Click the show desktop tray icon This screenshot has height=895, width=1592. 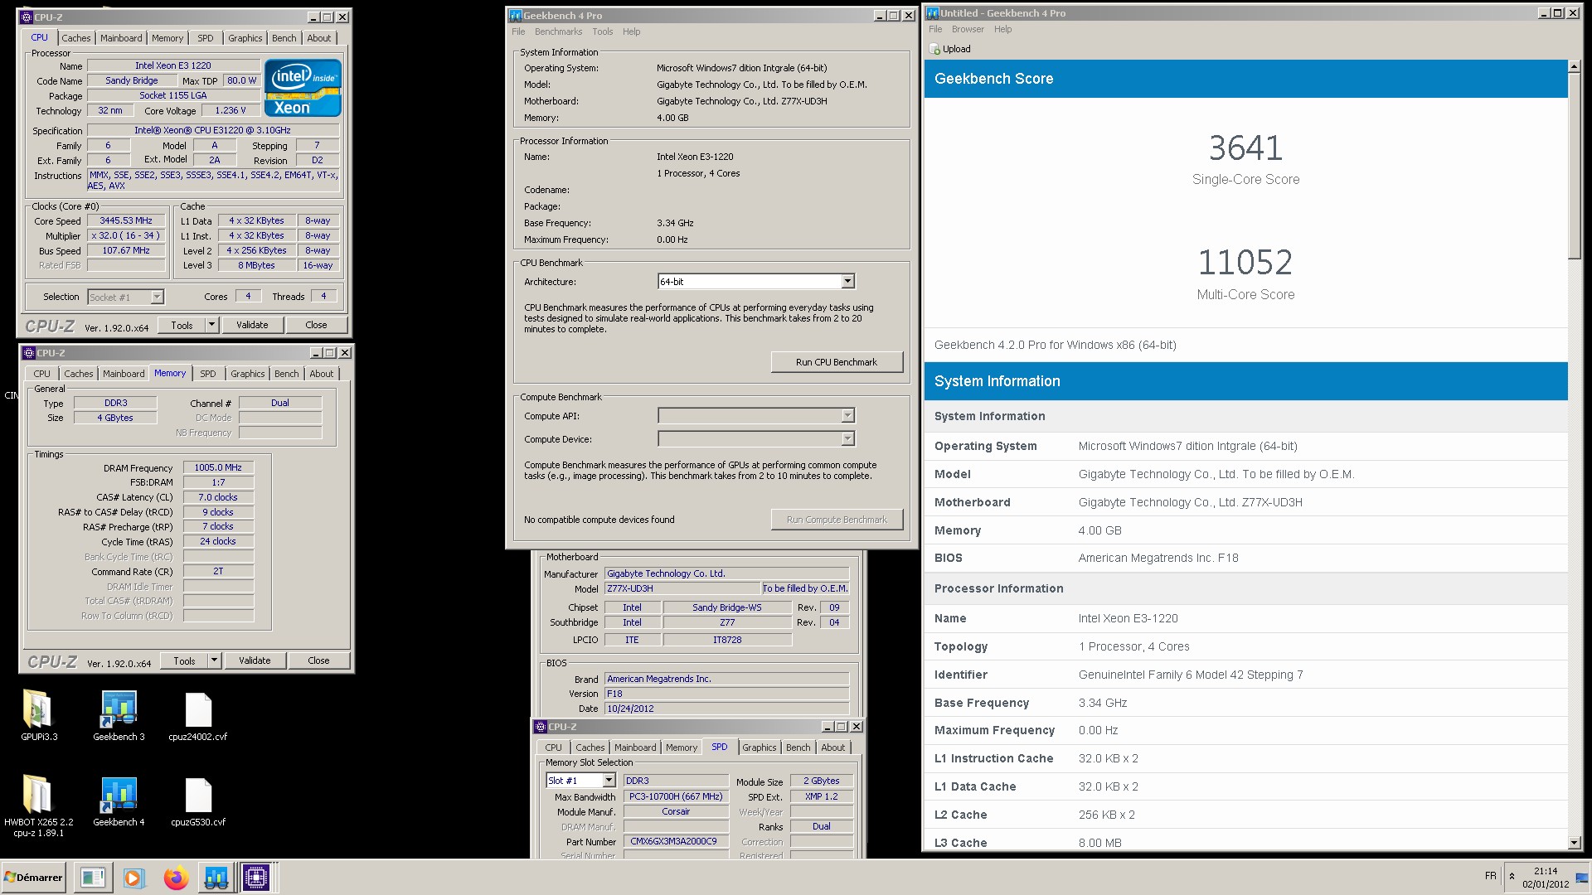tap(1582, 878)
